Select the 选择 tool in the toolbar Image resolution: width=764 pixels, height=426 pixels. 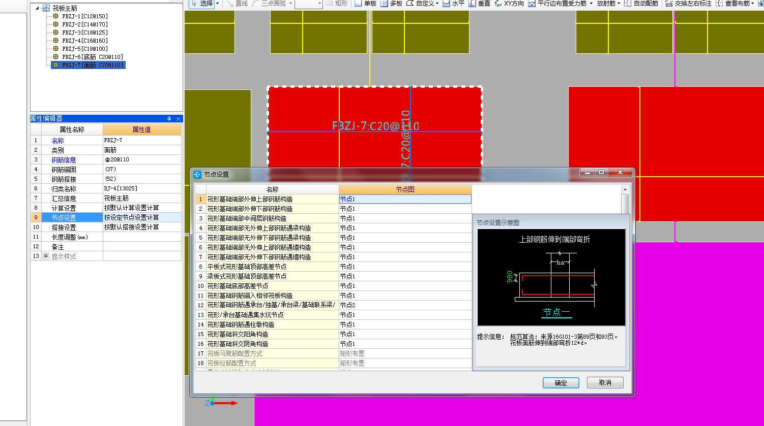click(x=202, y=4)
